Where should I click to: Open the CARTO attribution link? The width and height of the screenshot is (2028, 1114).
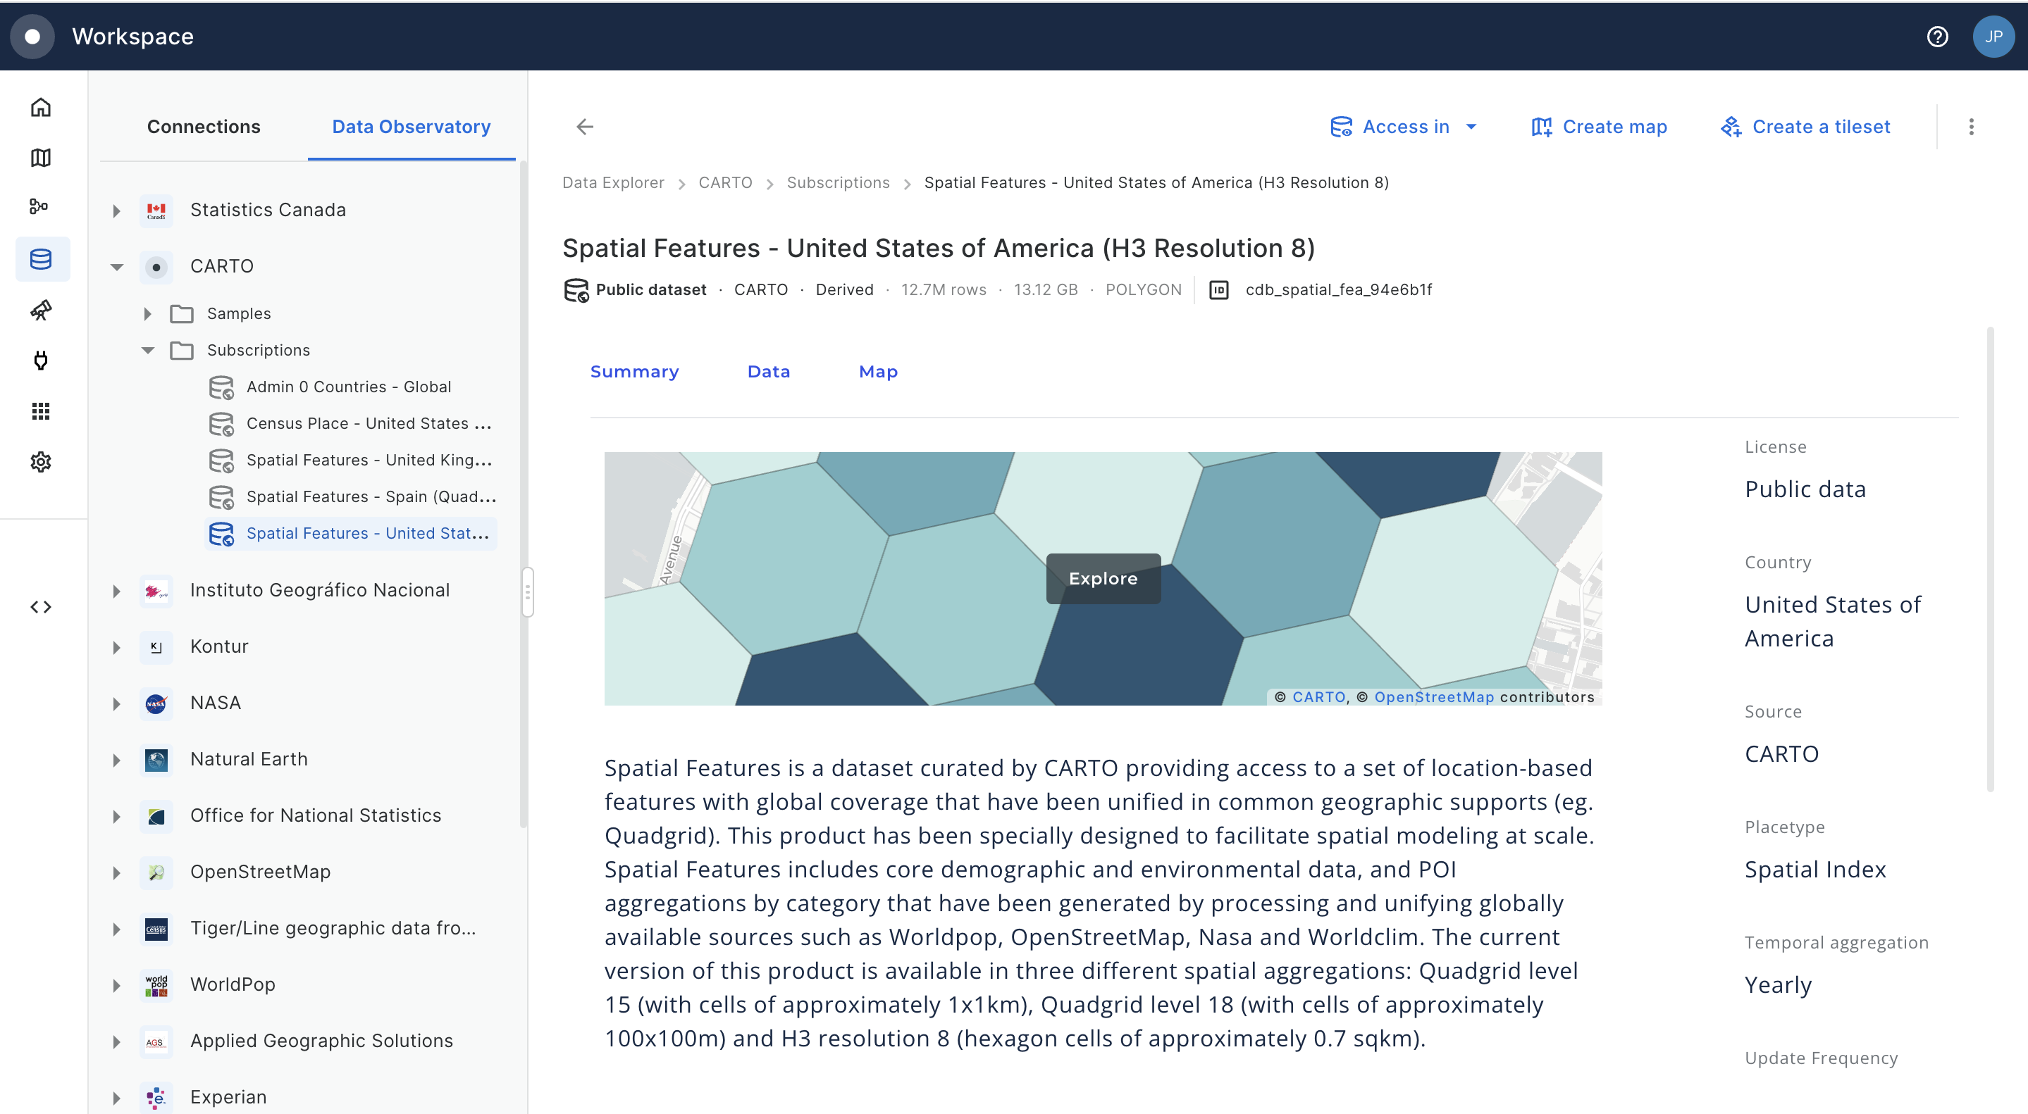point(1318,697)
